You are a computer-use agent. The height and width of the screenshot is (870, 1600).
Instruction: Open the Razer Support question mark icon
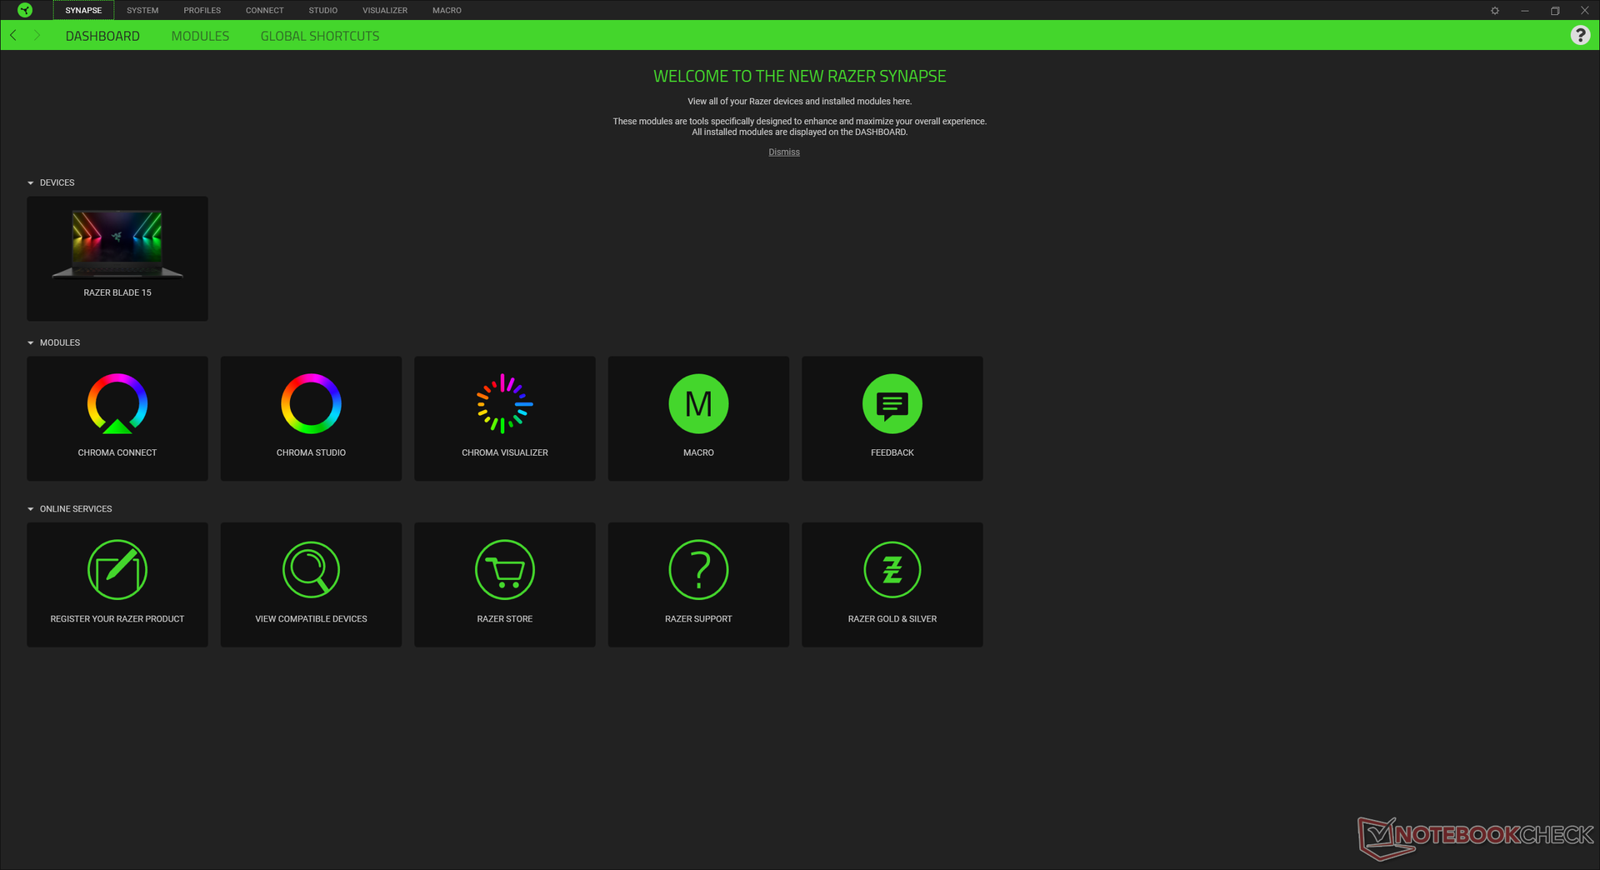point(698,570)
